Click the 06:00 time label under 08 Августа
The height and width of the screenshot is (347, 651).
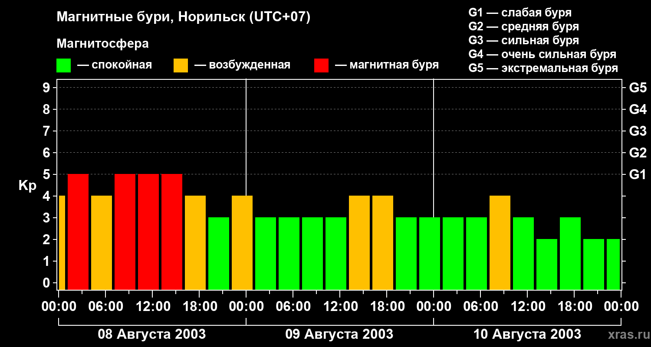coord(105,307)
